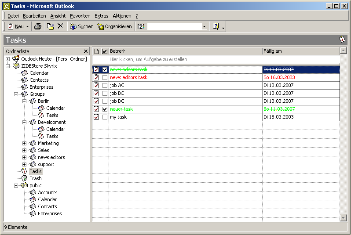Click the Icon column header in task list

point(96,51)
